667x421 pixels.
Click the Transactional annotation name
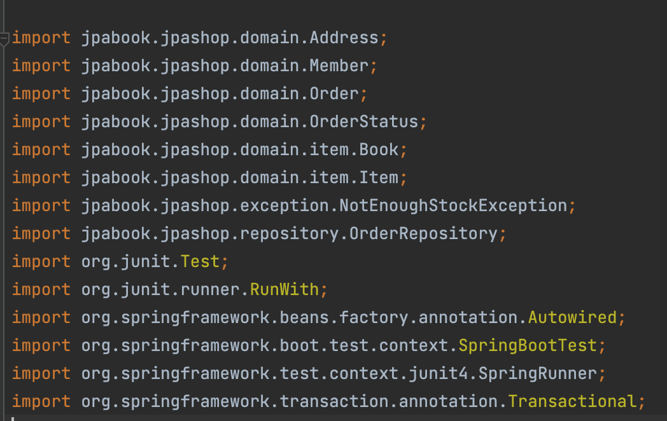[573, 402]
